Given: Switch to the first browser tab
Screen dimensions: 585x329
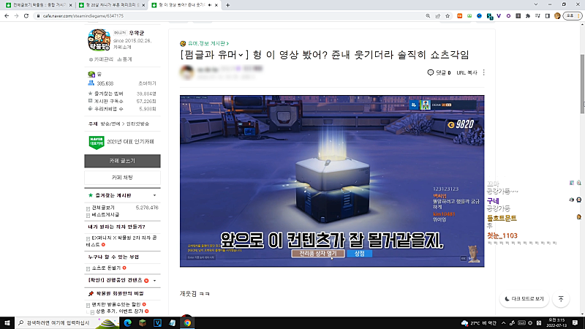Looking at the screenshot, I should (x=39, y=5).
